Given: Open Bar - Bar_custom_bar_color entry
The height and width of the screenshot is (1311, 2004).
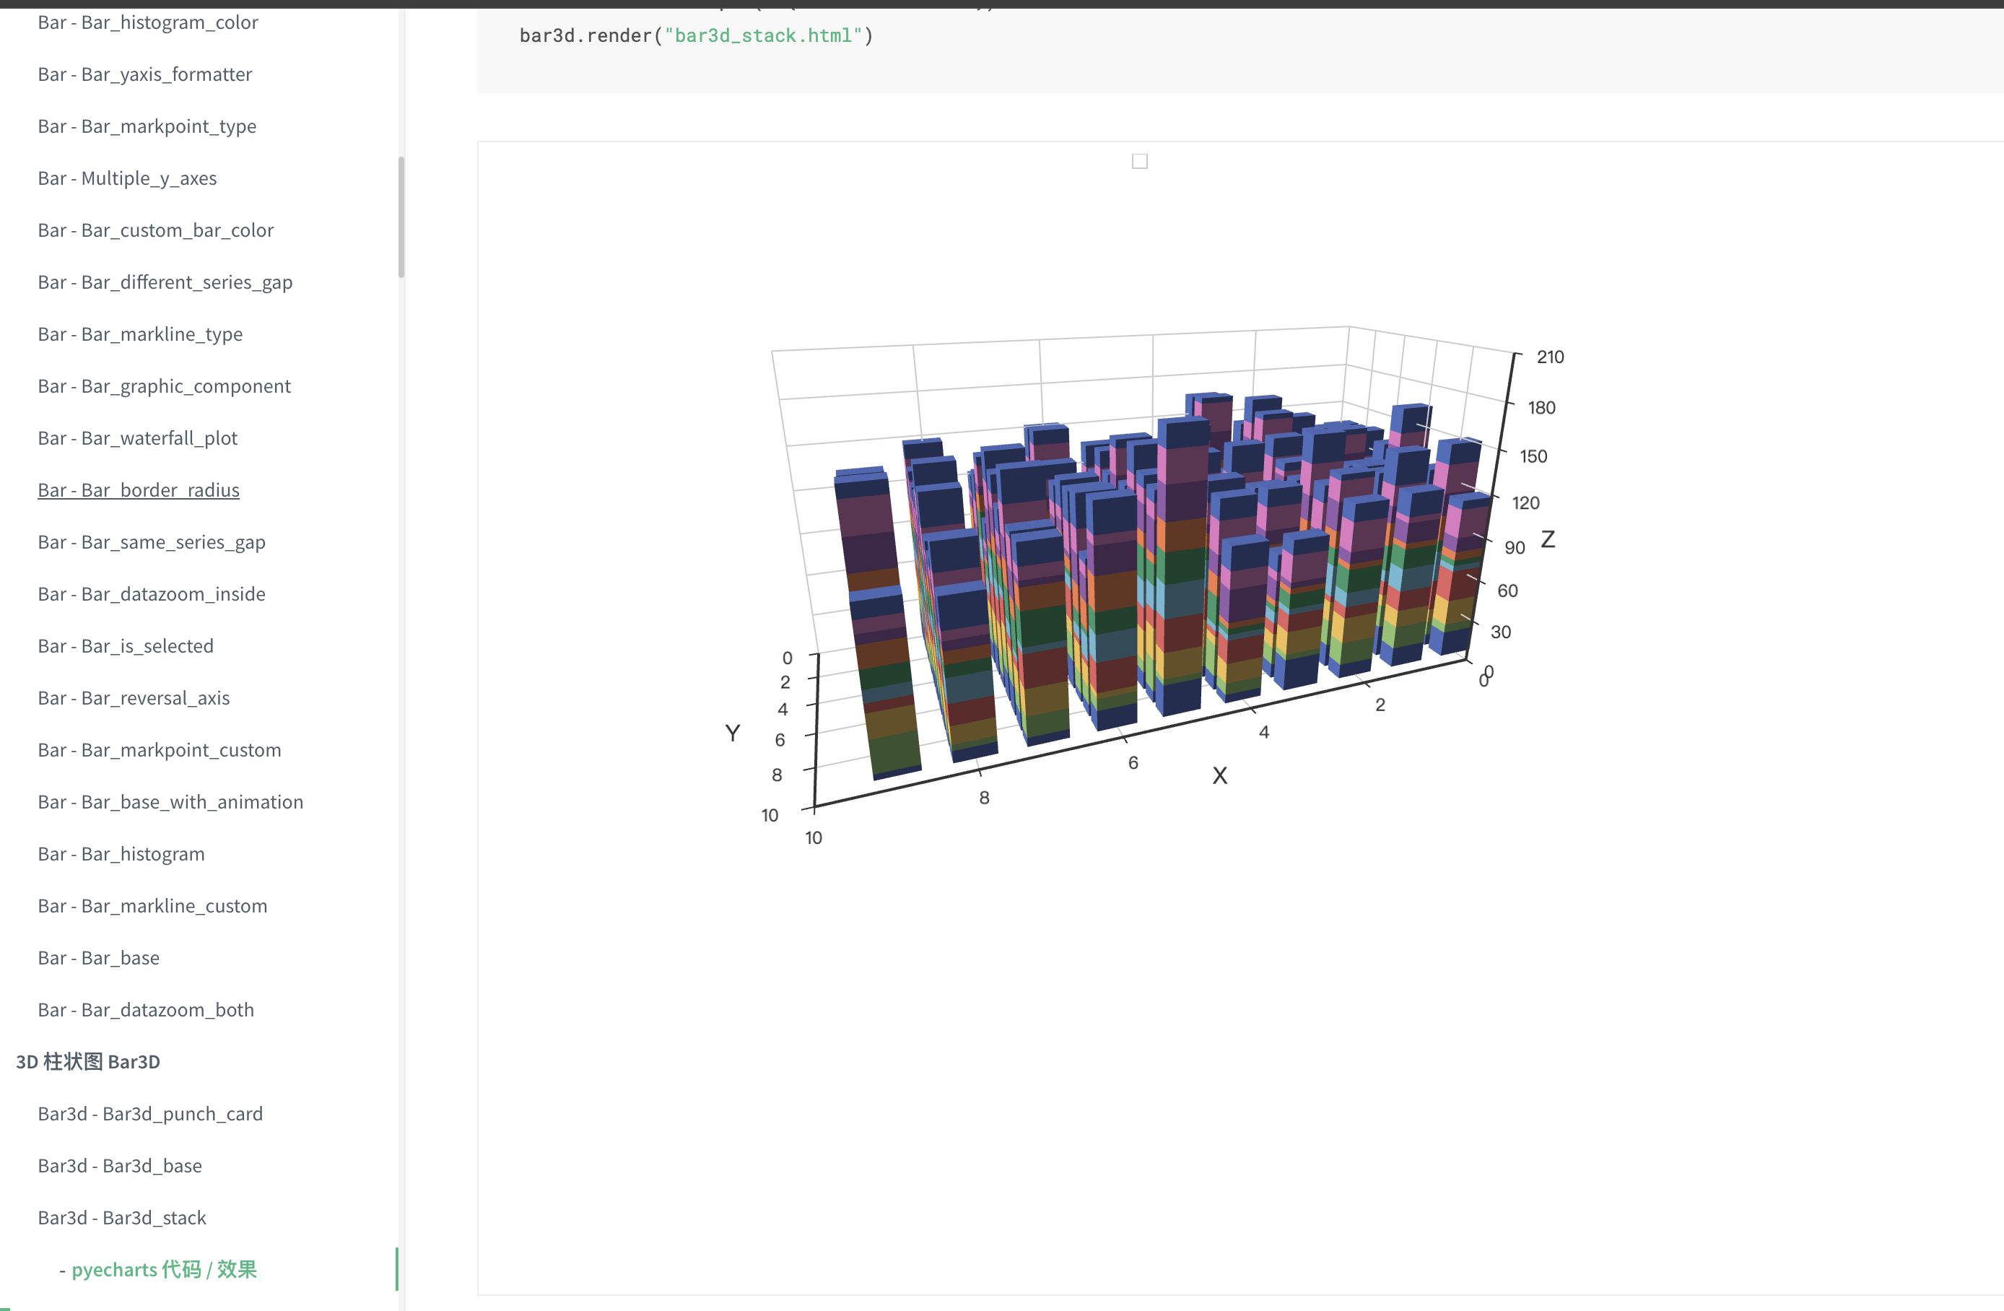Looking at the screenshot, I should 156,230.
